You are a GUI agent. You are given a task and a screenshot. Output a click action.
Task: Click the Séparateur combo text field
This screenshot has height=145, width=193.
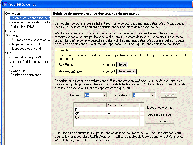142,95
